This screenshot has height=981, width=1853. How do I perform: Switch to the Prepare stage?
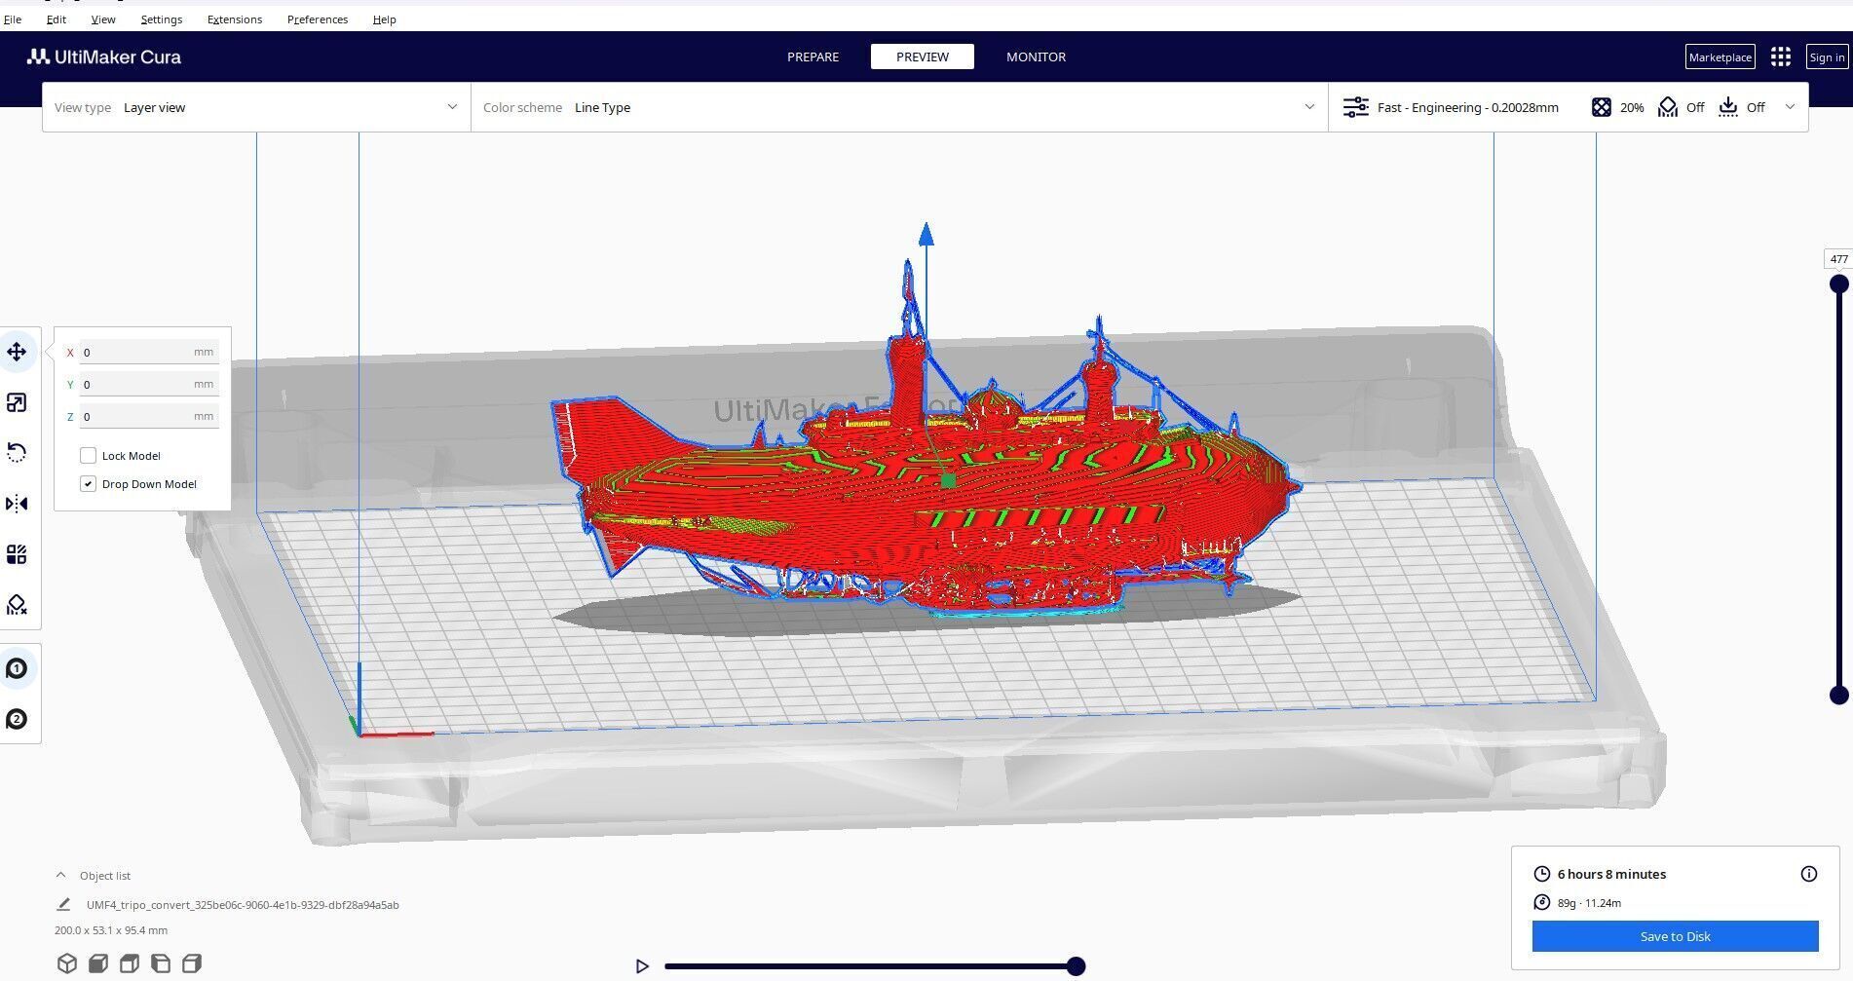pyautogui.click(x=813, y=57)
